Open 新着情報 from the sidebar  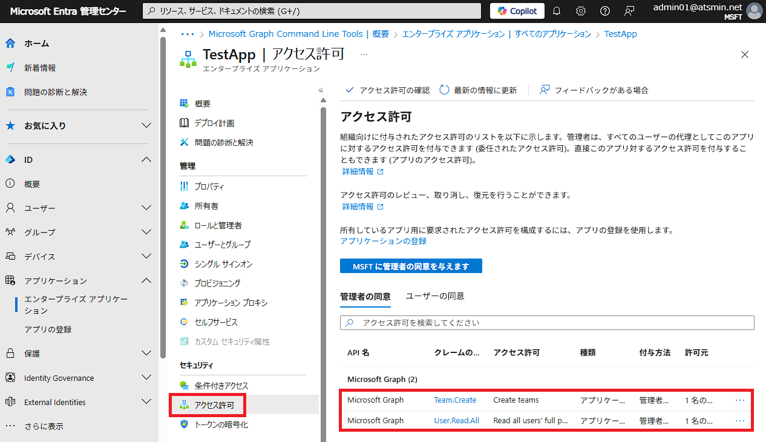point(41,68)
